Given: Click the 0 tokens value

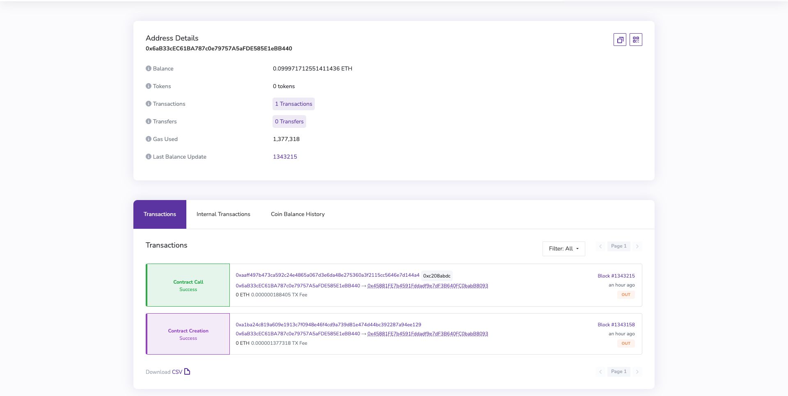Looking at the screenshot, I should coord(284,86).
